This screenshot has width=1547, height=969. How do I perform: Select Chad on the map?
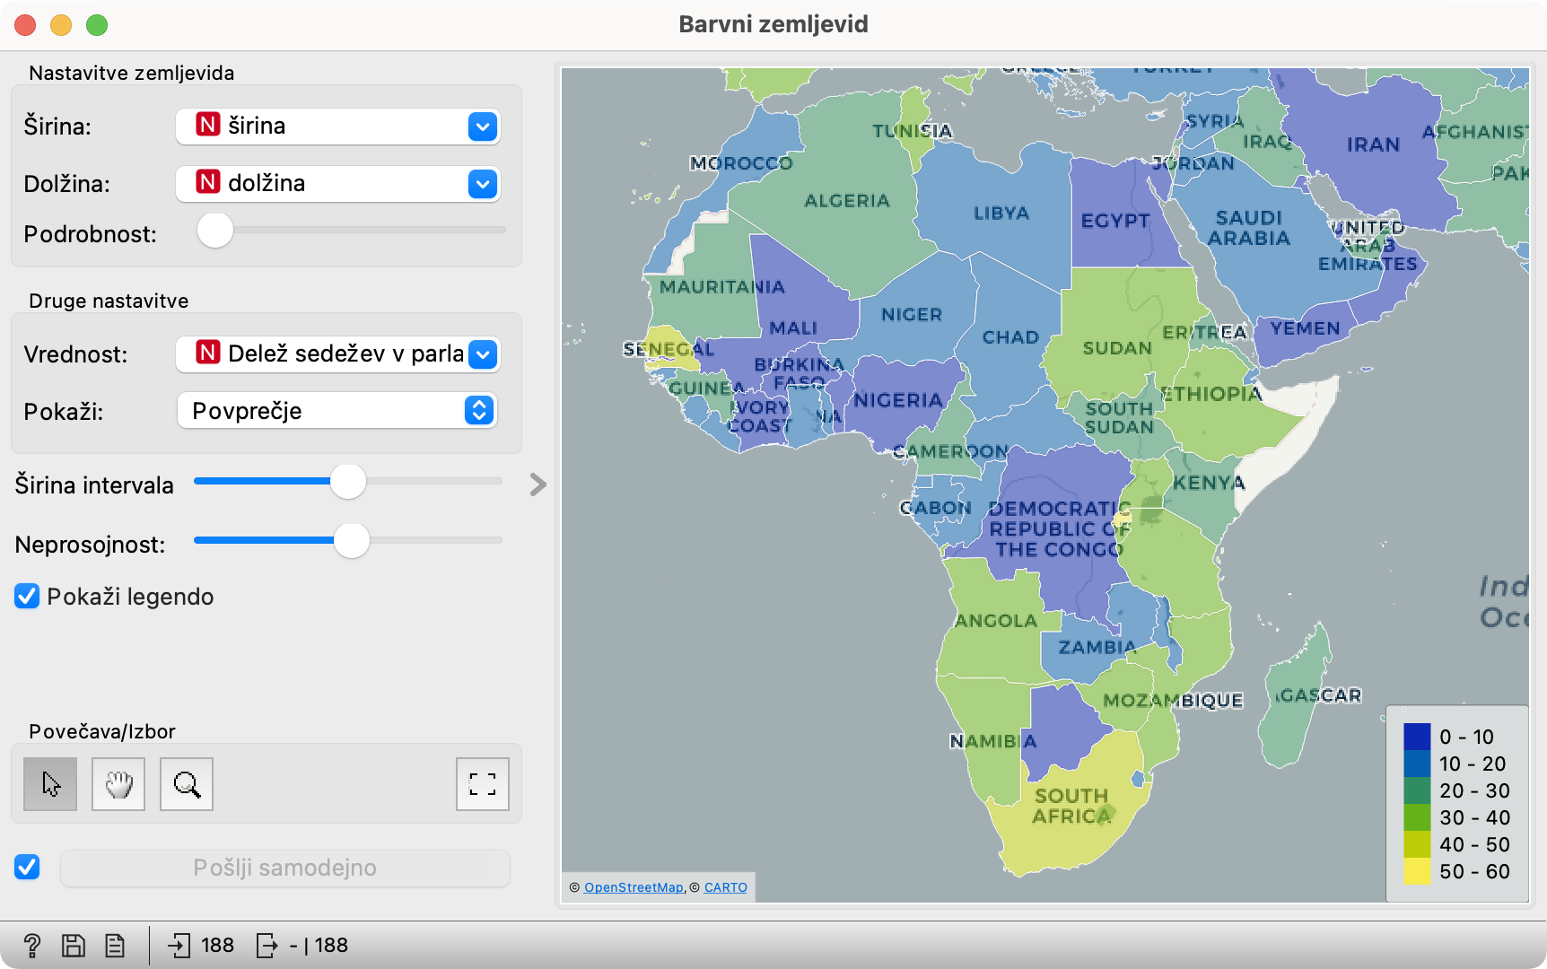click(x=1010, y=337)
